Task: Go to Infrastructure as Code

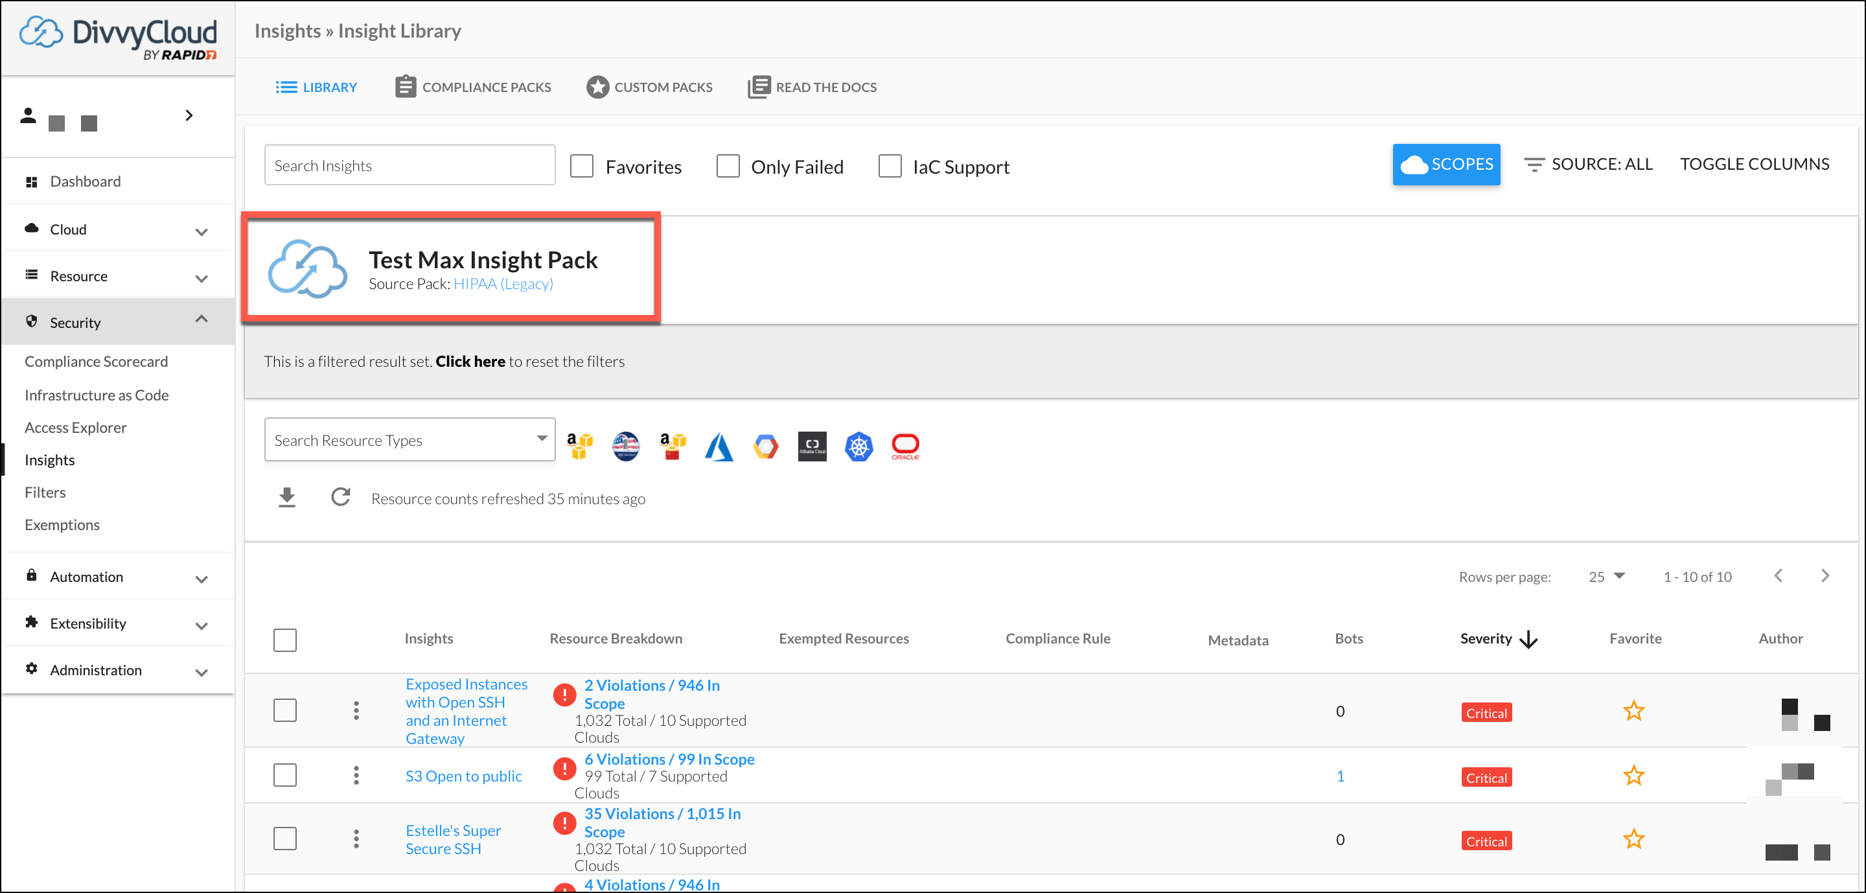Action: [x=97, y=395]
